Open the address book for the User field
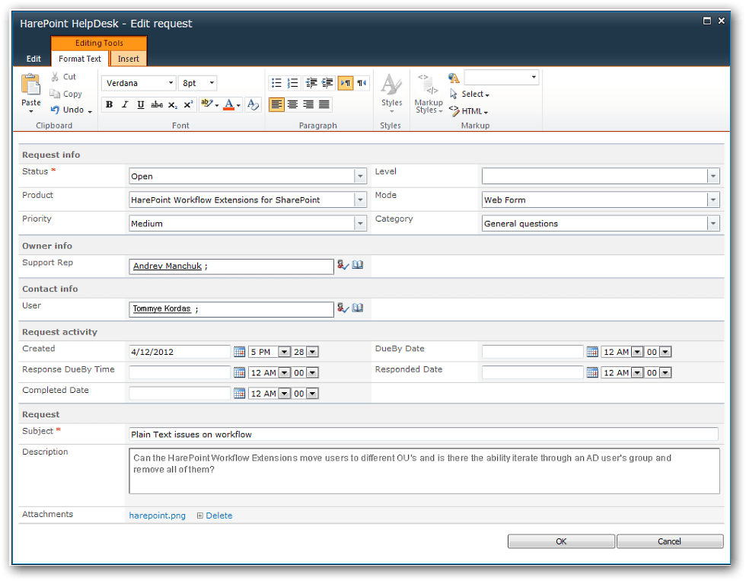Viewport: 746px width, 581px height. pos(358,308)
